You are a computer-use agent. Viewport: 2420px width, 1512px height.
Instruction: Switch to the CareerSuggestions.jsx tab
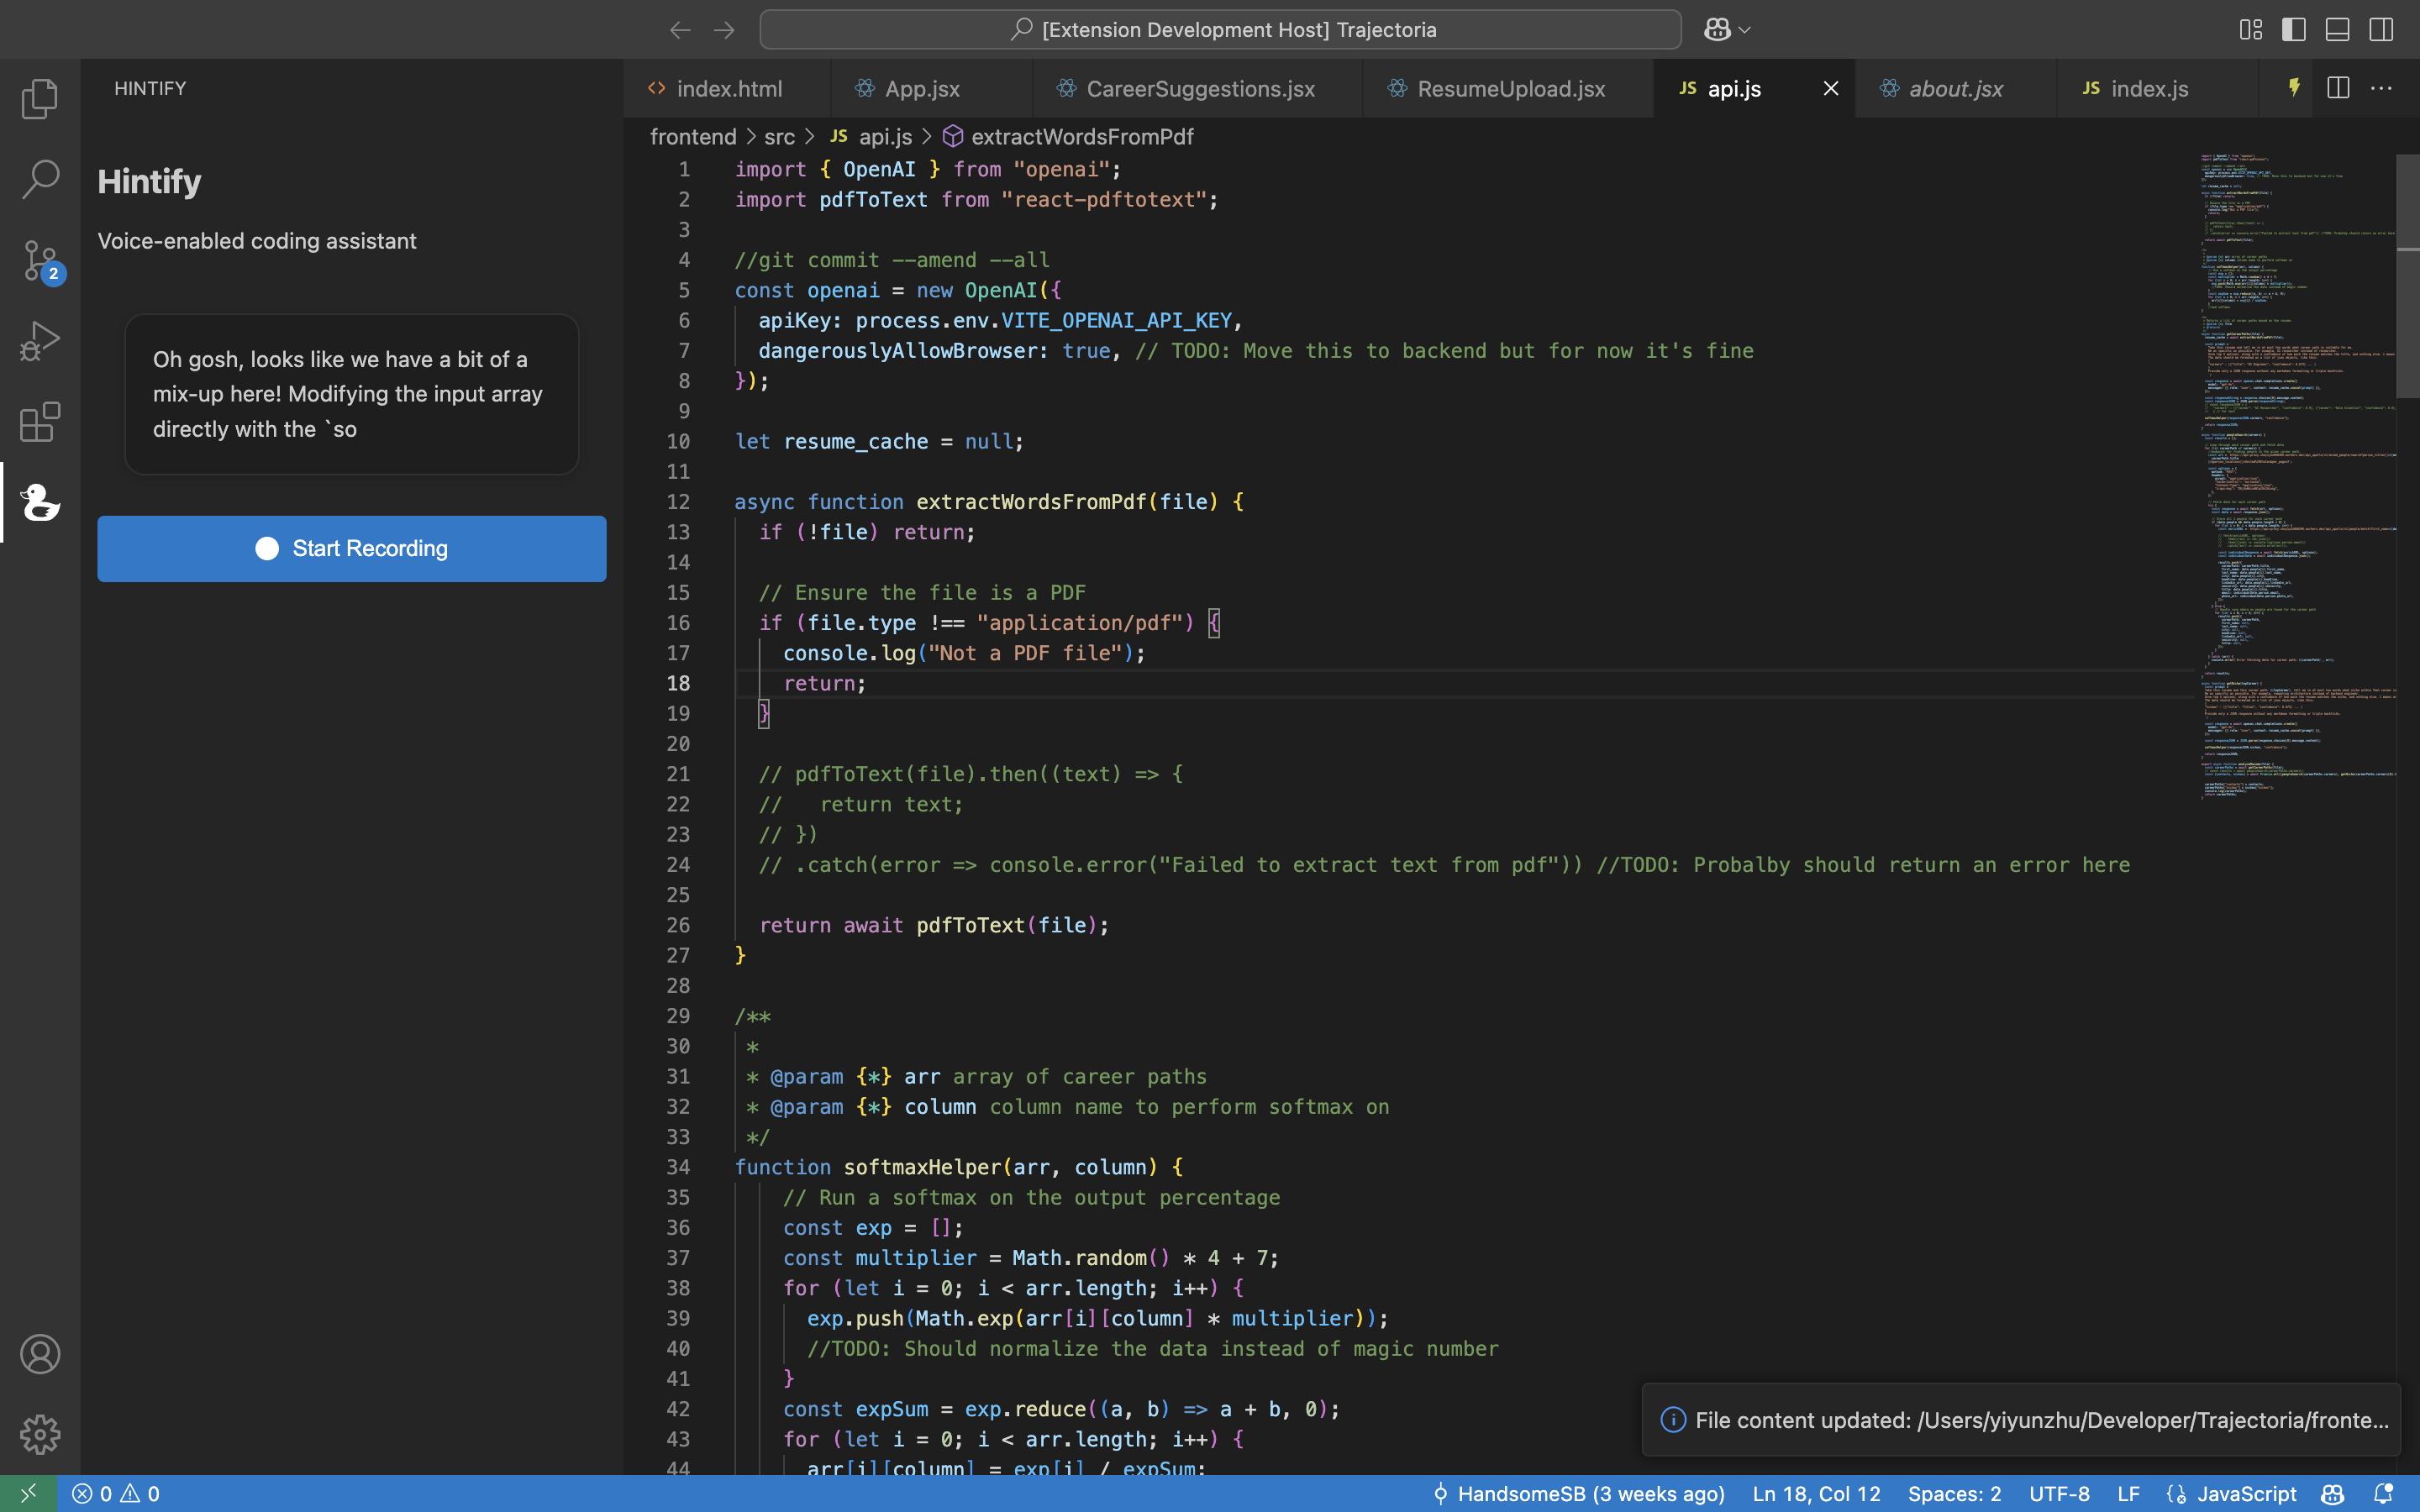[1199, 89]
